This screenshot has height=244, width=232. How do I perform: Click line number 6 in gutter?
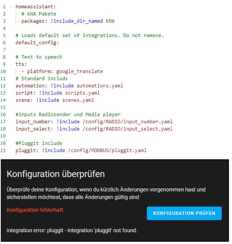click(x=4, y=43)
